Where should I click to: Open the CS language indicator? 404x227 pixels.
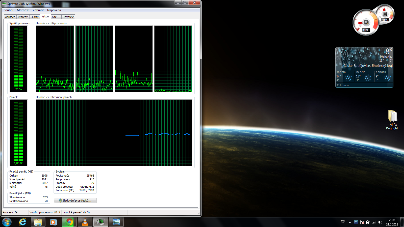point(343,221)
